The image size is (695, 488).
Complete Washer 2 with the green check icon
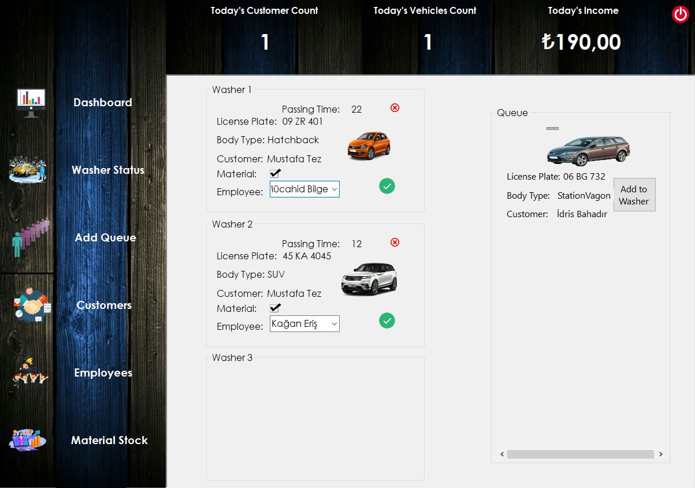pyautogui.click(x=387, y=321)
